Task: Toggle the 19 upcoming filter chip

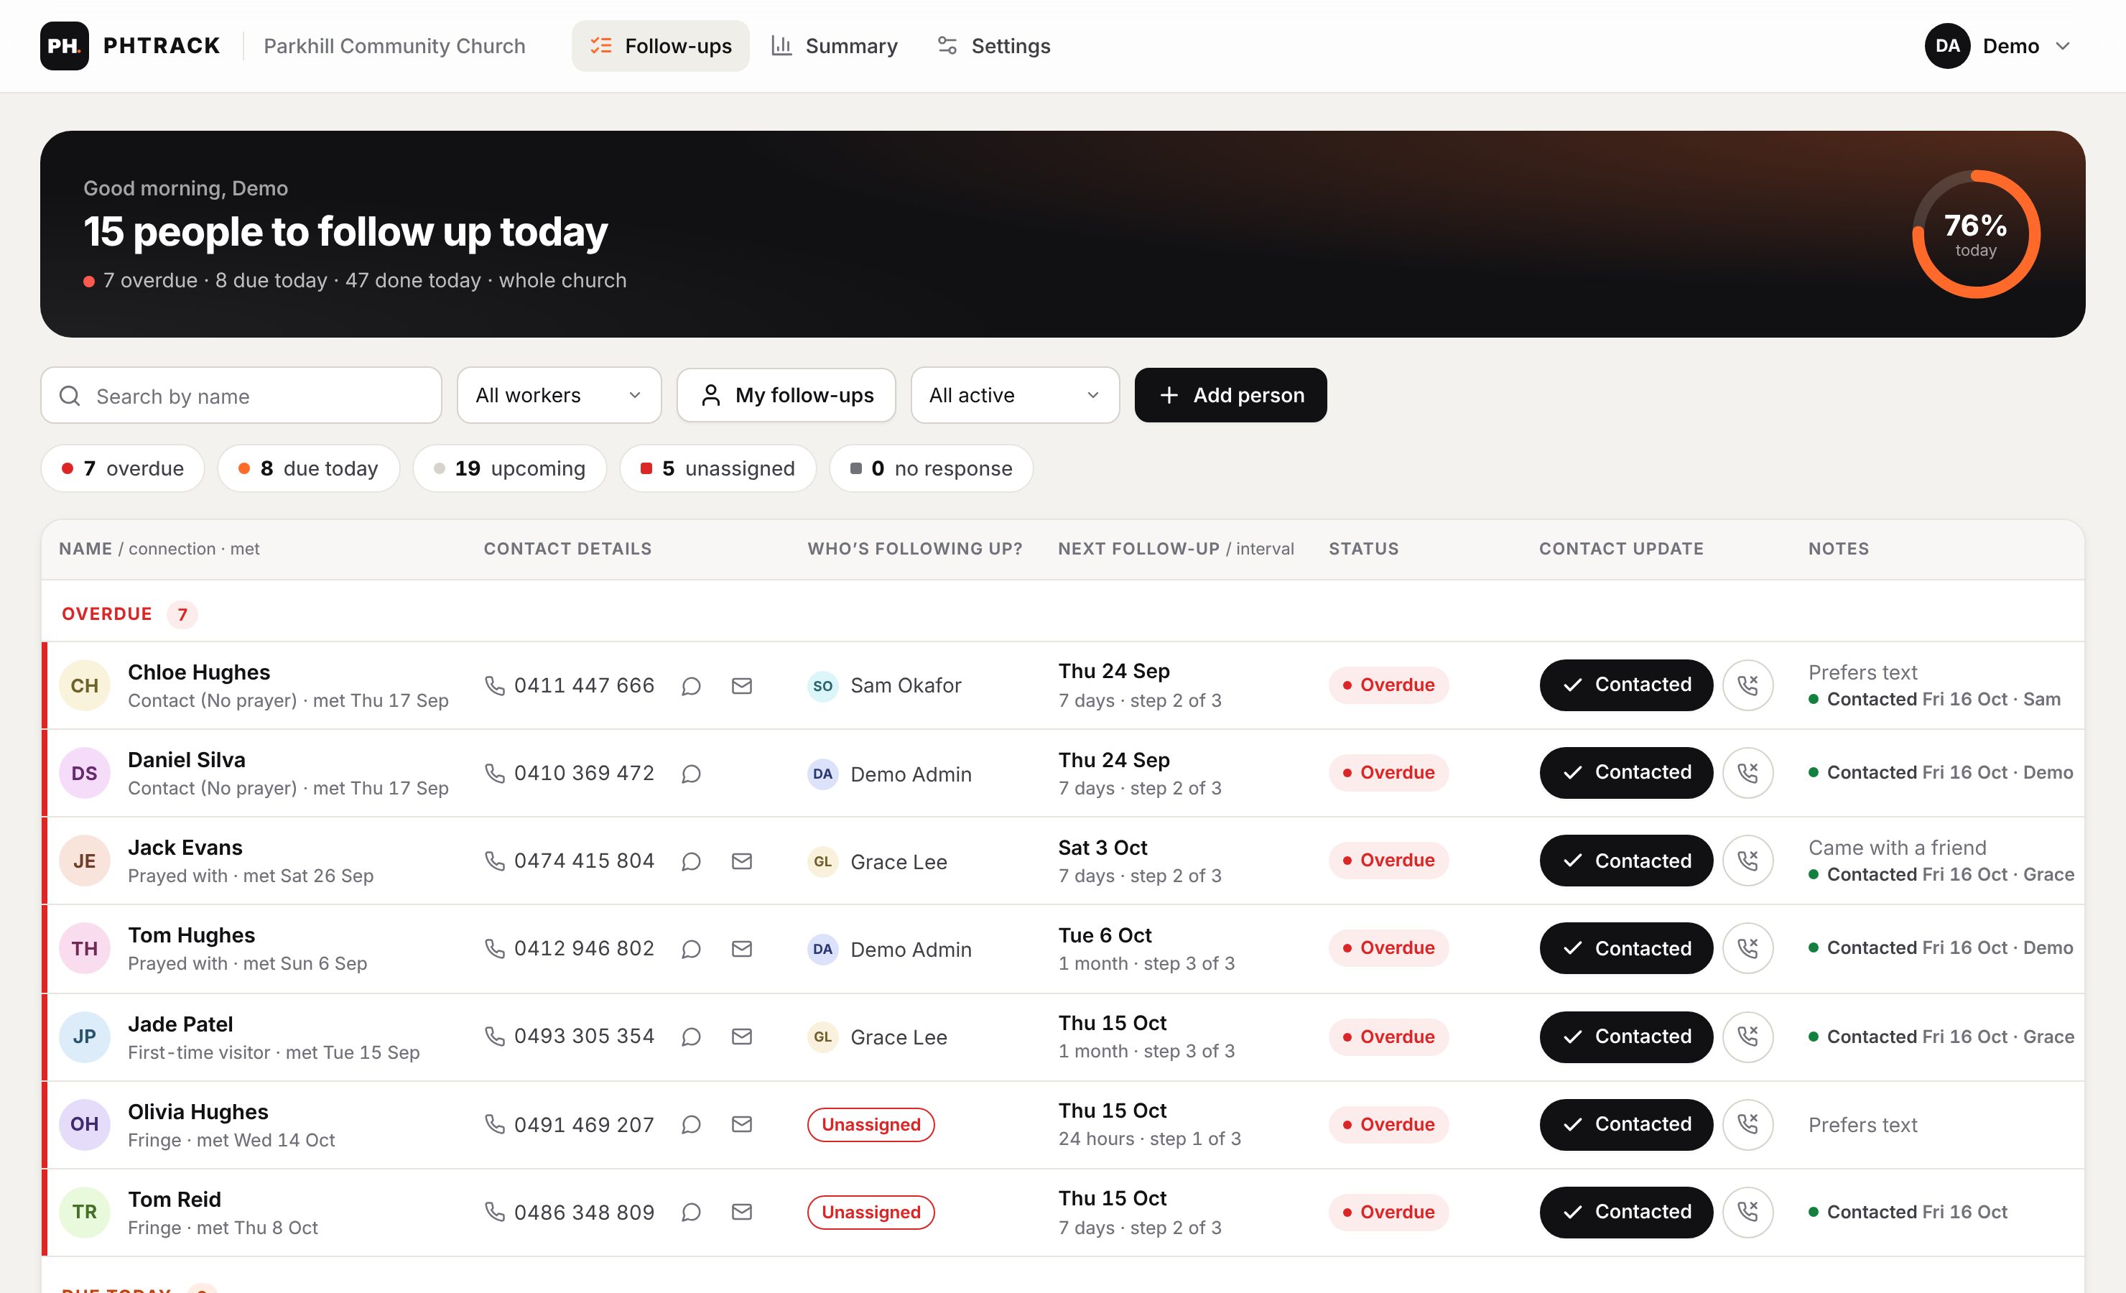Action: pyautogui.click(x=509, y=468)
